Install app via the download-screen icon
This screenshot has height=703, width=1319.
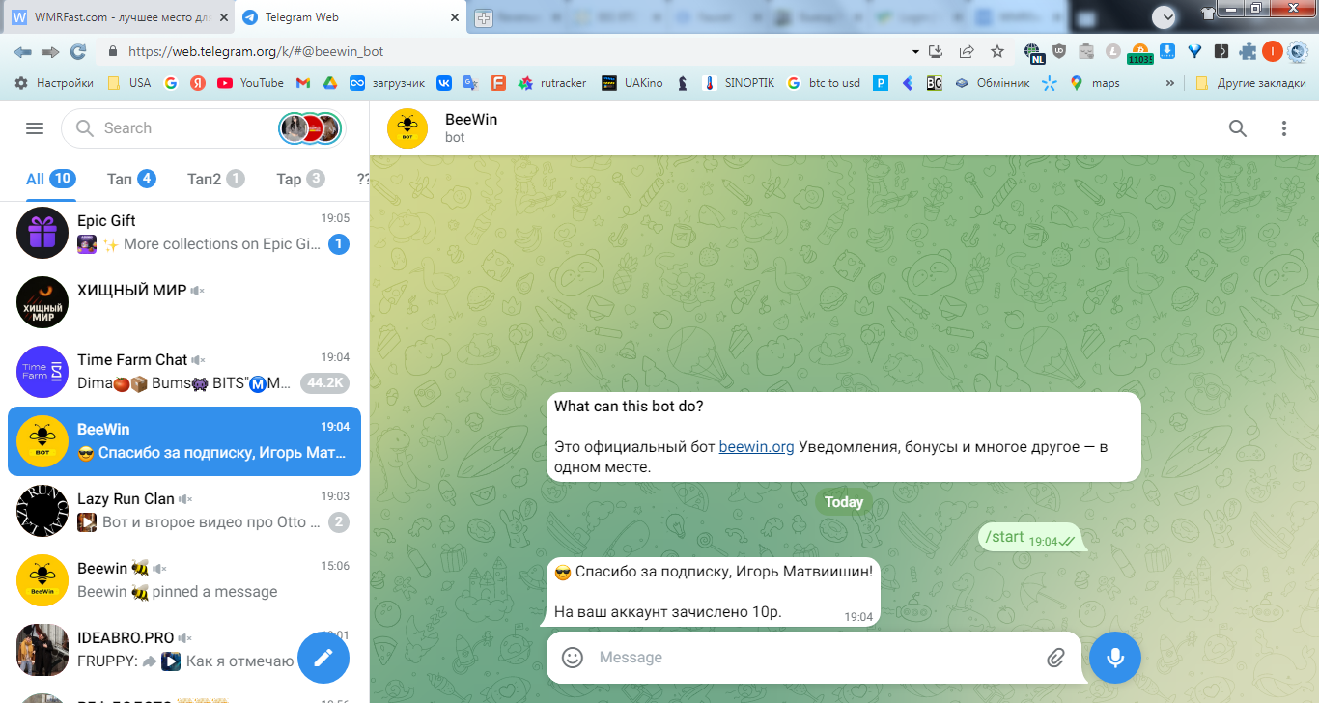pyautogui.click(x=935, y=51)
